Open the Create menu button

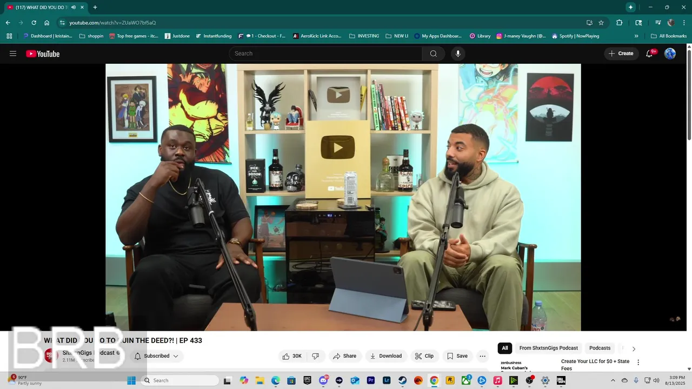tap(621, 53)
